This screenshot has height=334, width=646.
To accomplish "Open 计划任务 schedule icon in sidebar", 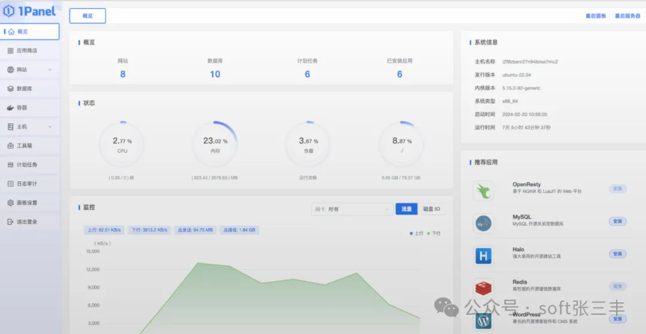I will pyautogui.click(x=11, y=165).
